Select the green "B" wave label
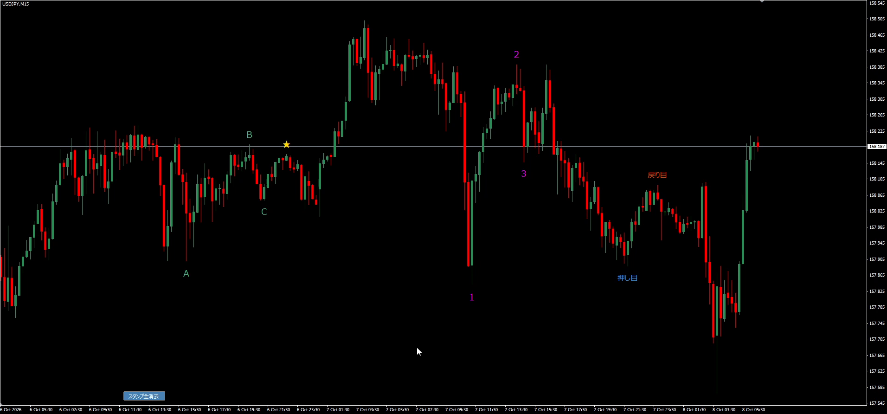The height and width of the screenshot is (414, 887). [249, 135]
